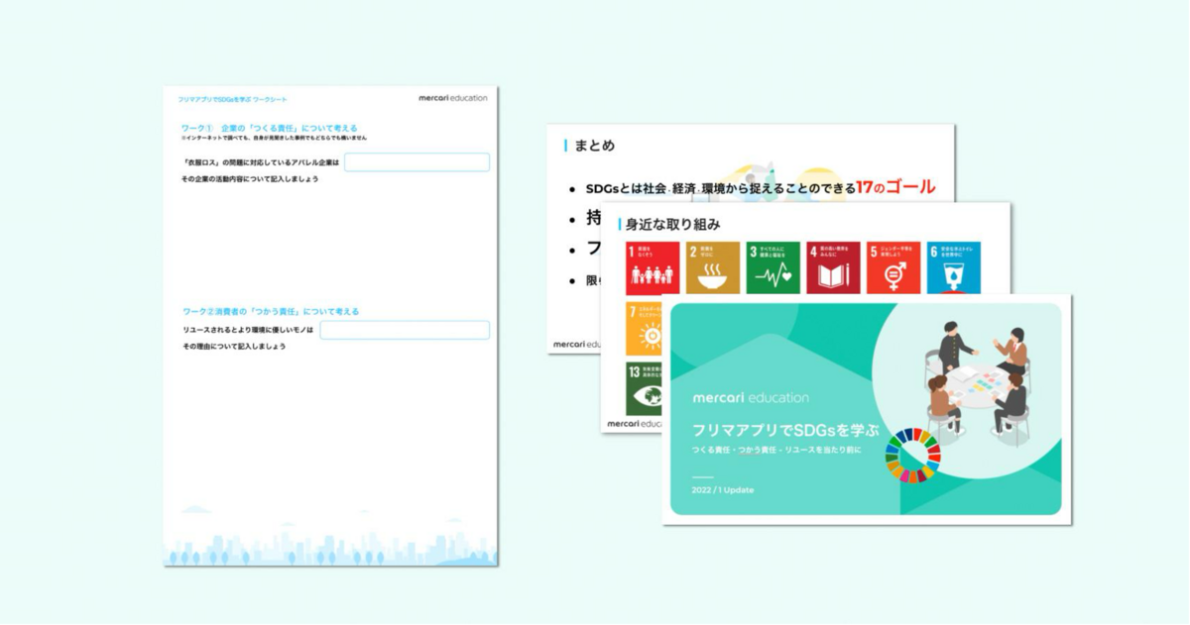Image resolution: width=1190 pixels, height=625 pixels.
Task: Click SDG goal 2 zero-hunger bowl icon
Action: 713,267
